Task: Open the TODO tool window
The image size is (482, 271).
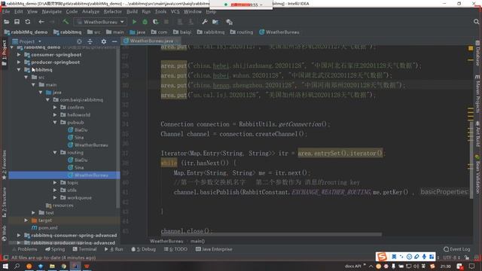Action: pos(175,249)
